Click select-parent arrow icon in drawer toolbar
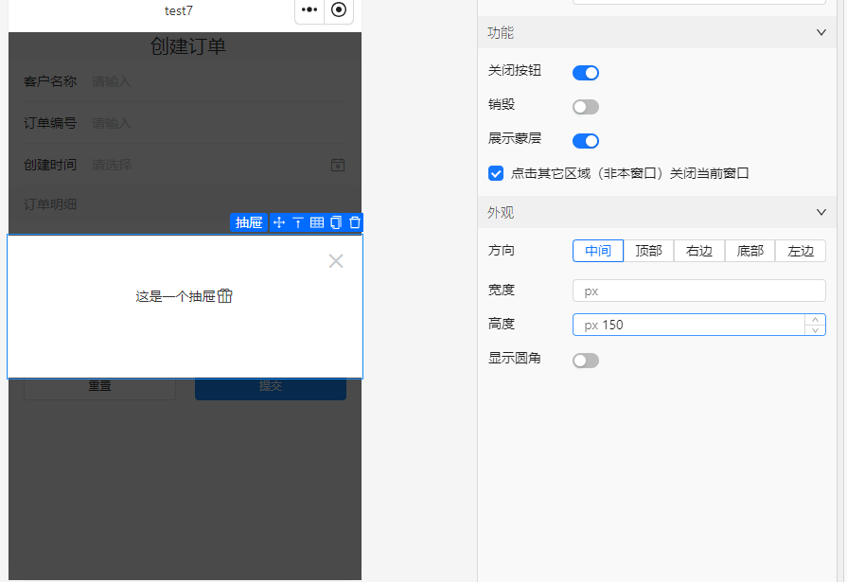 (298, 222)
